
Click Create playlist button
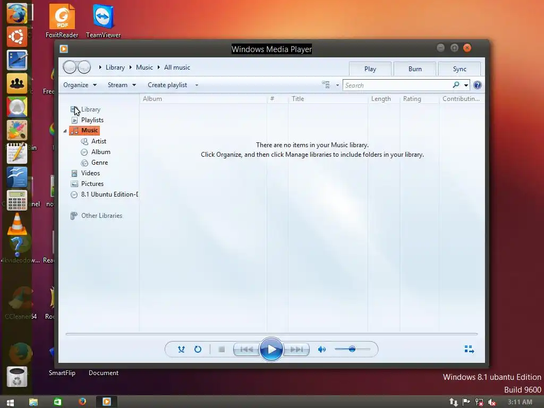click(167, 85)
